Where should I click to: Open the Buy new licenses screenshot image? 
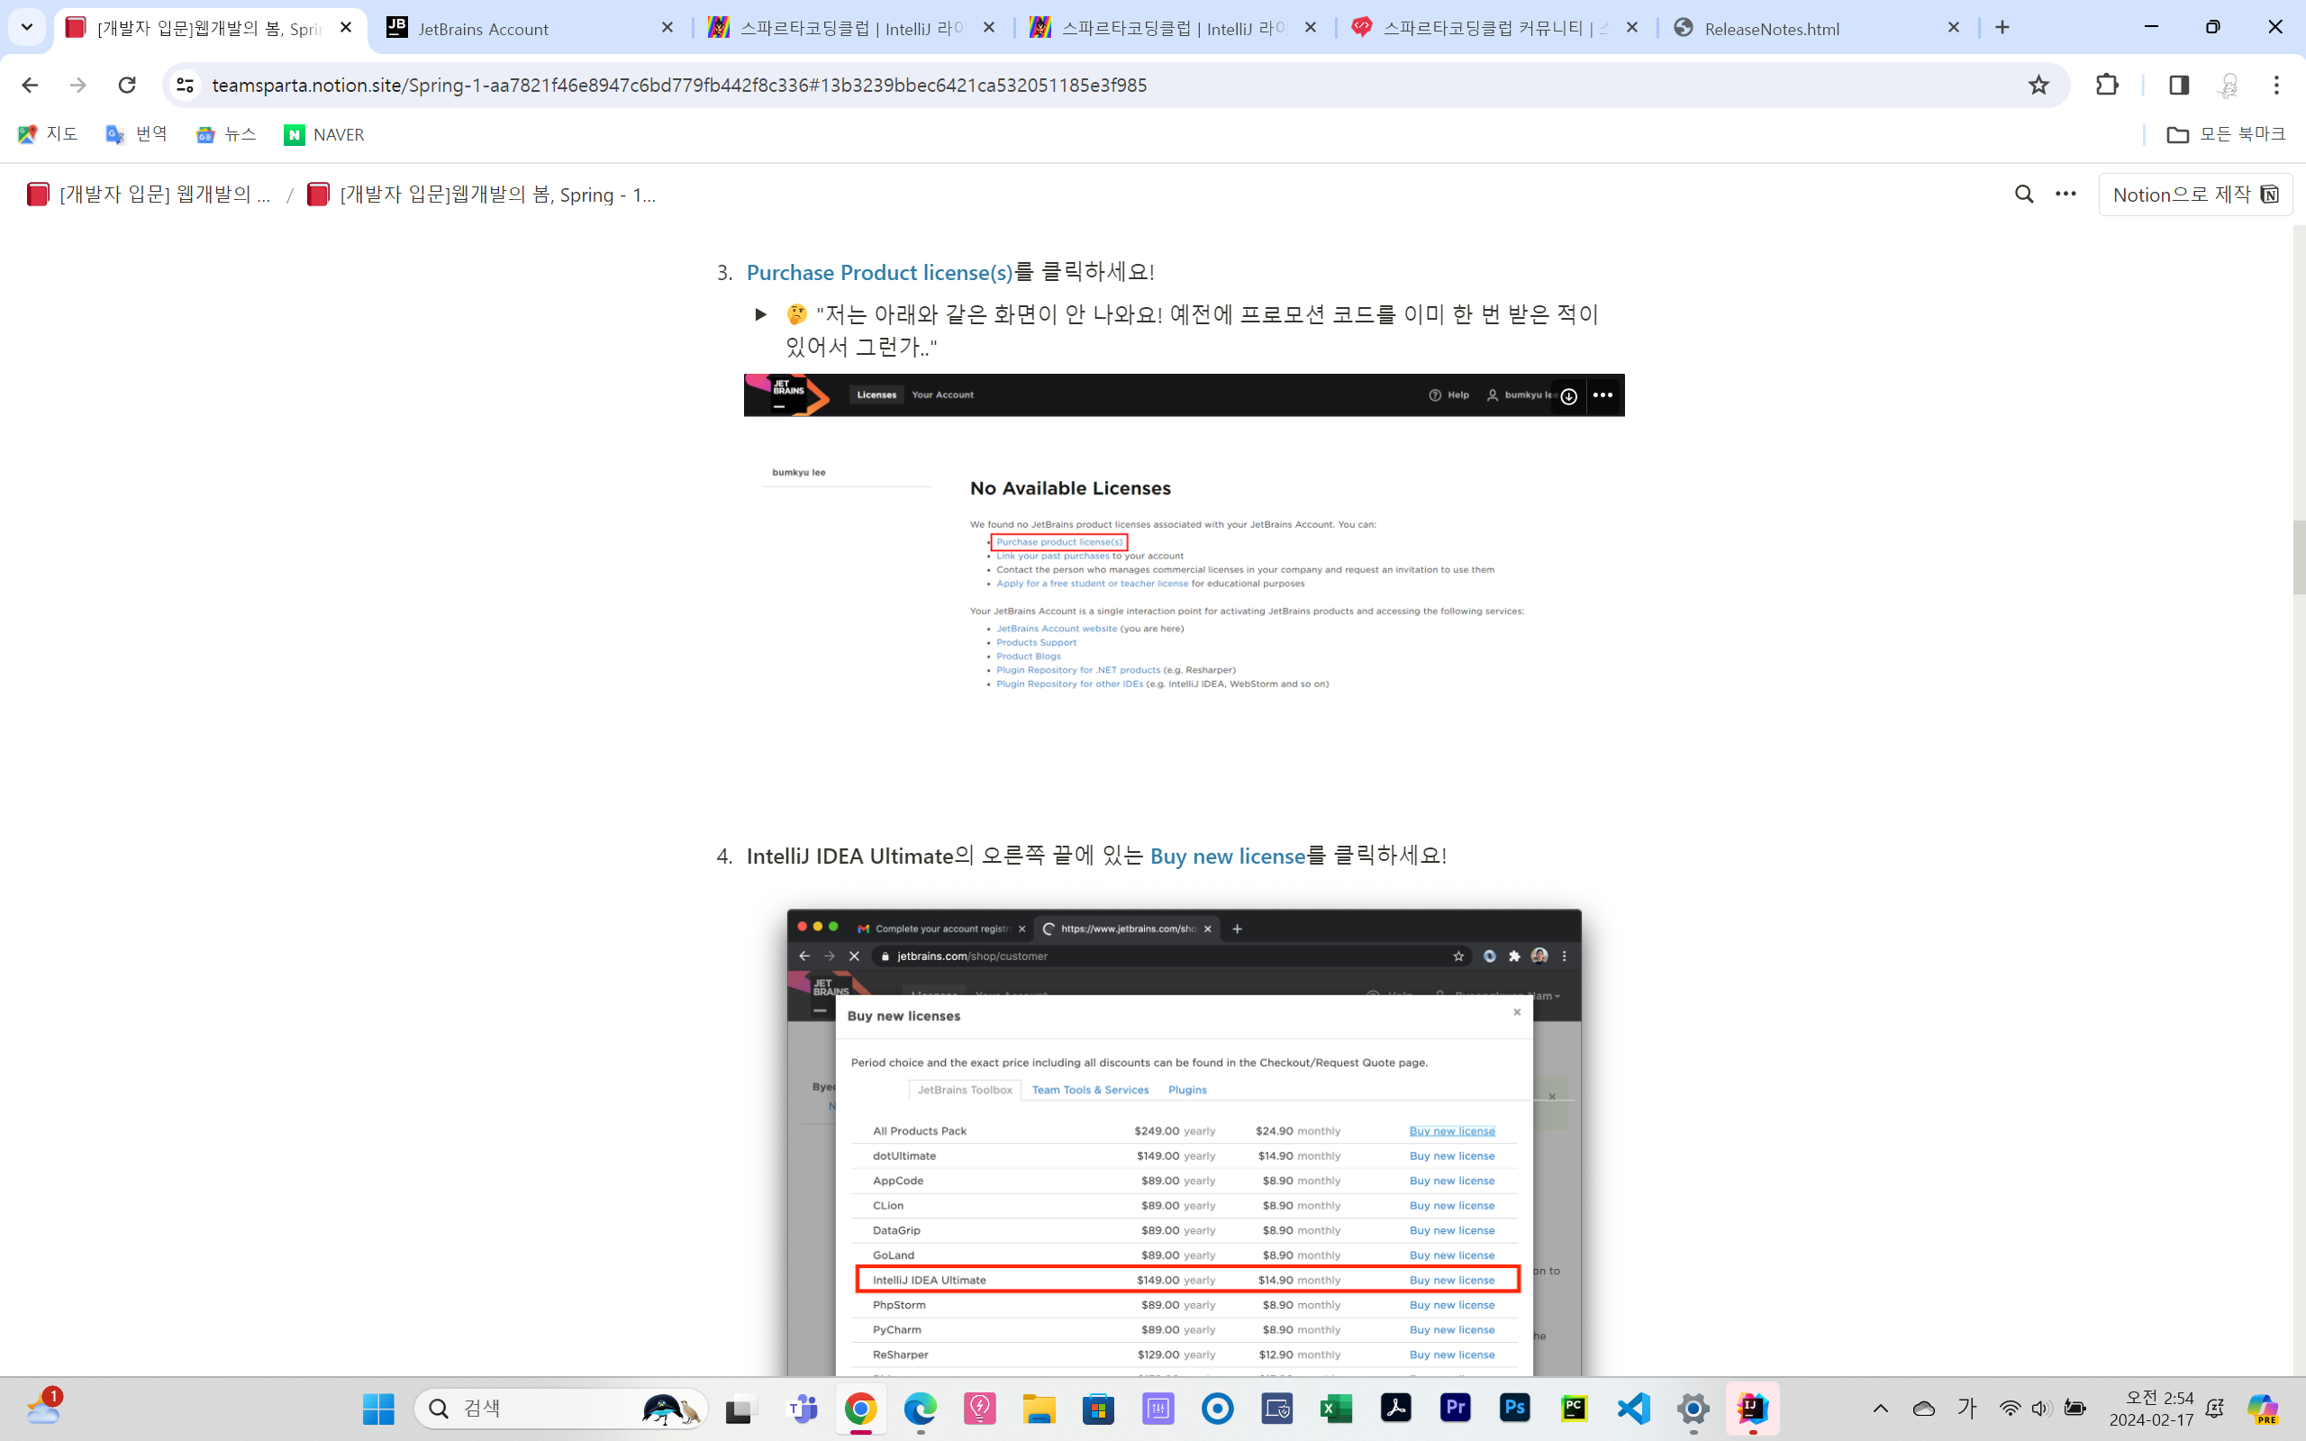1184,1142
